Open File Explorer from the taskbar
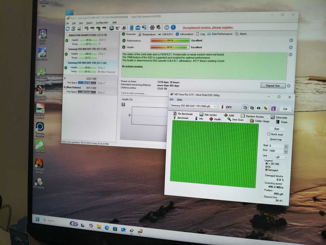 99,226
